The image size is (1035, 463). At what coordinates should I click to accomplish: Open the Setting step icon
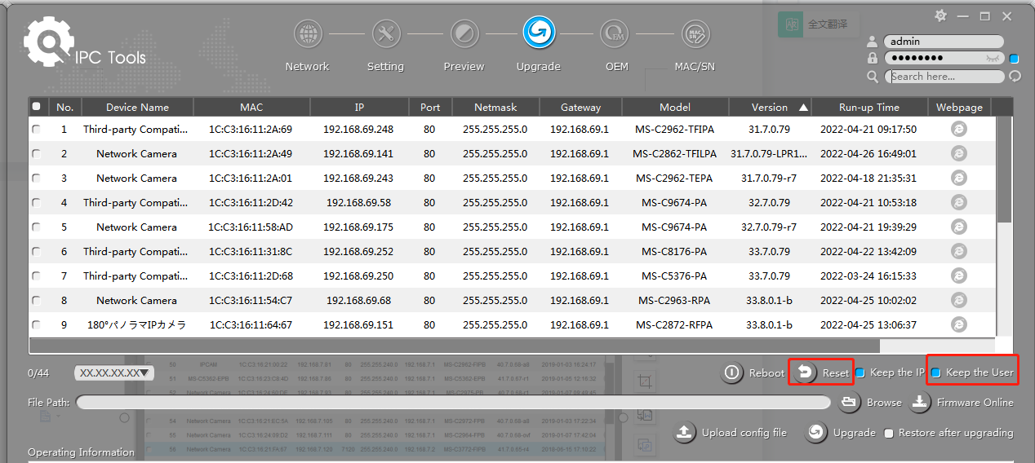tap(385, 34)
